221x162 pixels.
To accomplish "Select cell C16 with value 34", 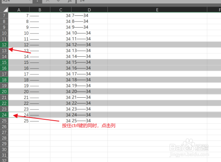I will (x=61, y=68).
